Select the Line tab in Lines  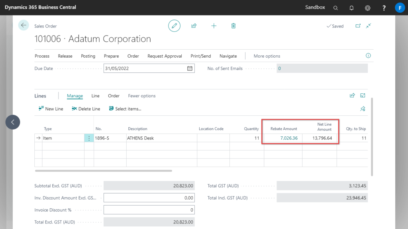pyautogui.click(x=96, y=96)
